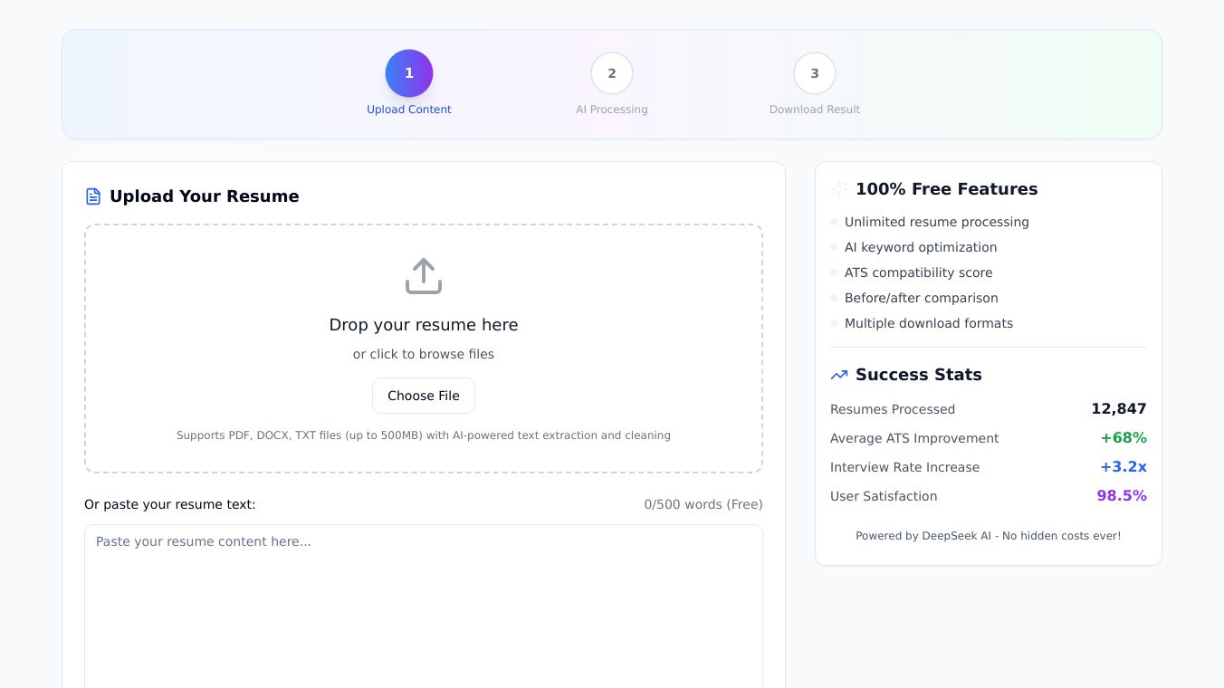Click the 0/500 words counter

pyautogui.click(x=703, y=504)
